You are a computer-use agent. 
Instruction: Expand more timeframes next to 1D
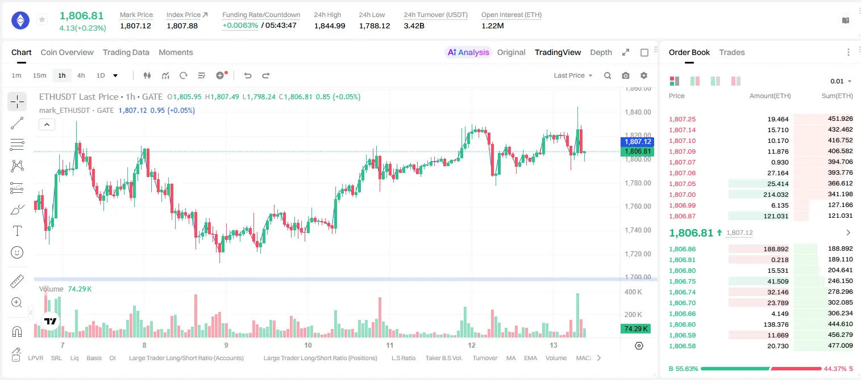click(x=115, y=75)
